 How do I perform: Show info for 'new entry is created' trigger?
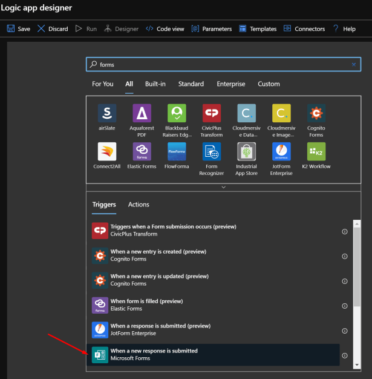tap(345, 256)
